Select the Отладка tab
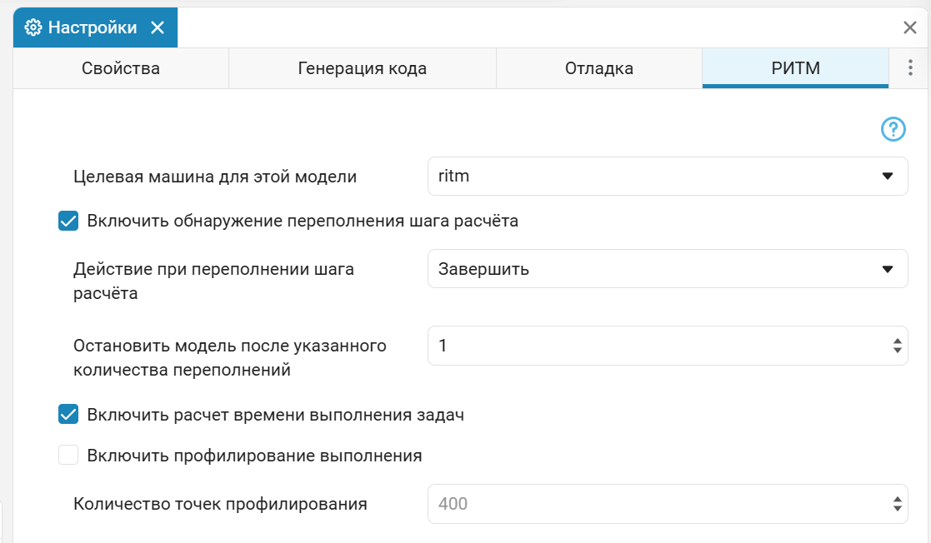 point(598,68)
